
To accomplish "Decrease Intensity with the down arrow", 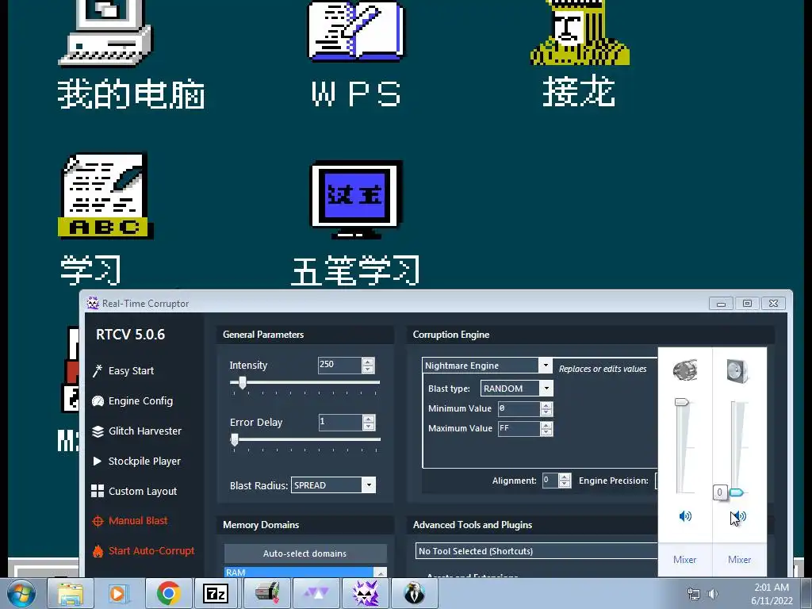I will pyautogui.click(x=368, y=370).
